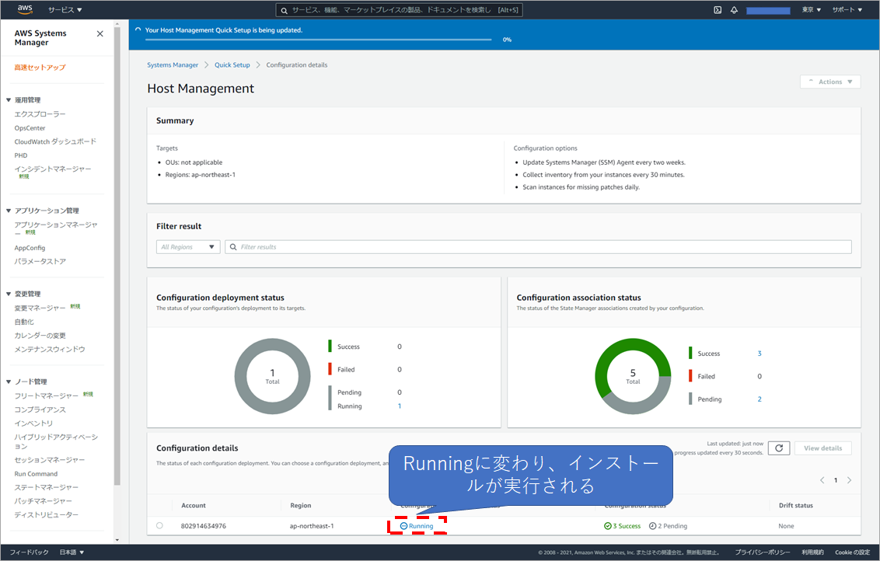Click the AWS logo in header
The image size is (880, 561).
point(25,9)
